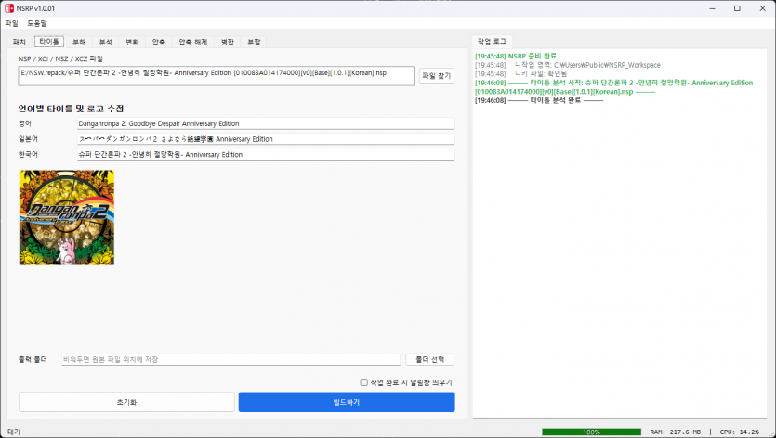
Task: Click the 100% progress bar
Action: pyautogui.click(x=591, y=432)
